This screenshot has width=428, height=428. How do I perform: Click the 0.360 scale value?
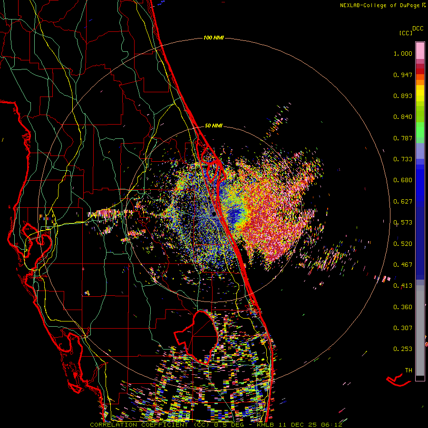pyautogui.click(x=403, y=307)
